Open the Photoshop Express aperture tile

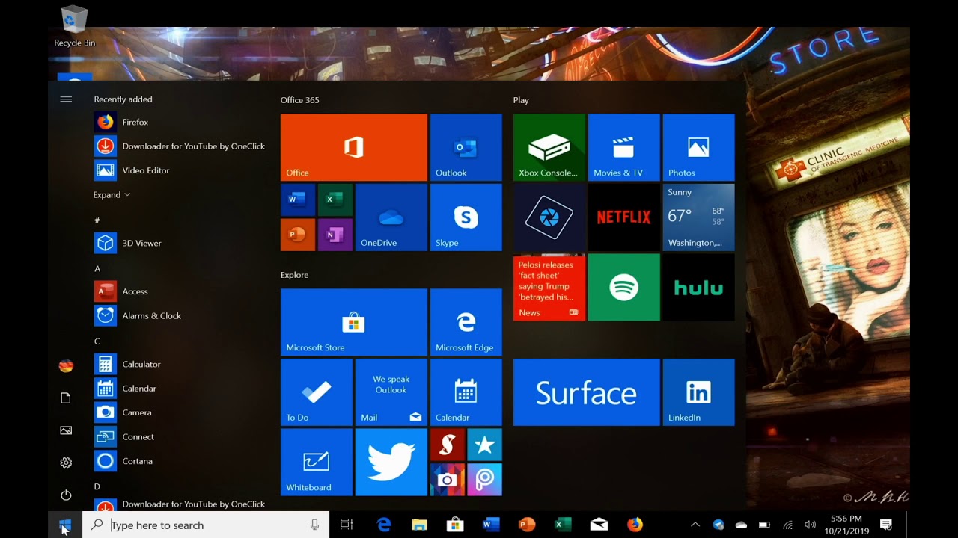tap(549, 217)
